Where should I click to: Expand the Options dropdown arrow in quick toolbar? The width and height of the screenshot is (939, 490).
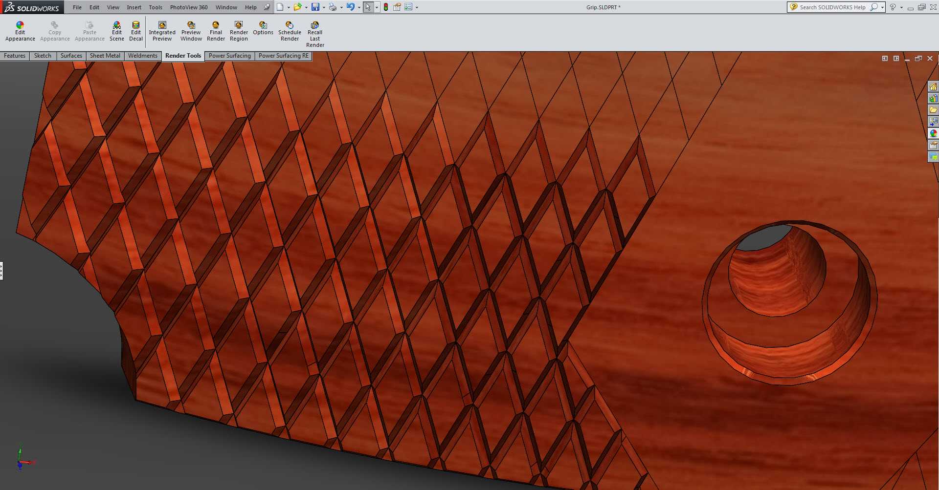point(417,7)
